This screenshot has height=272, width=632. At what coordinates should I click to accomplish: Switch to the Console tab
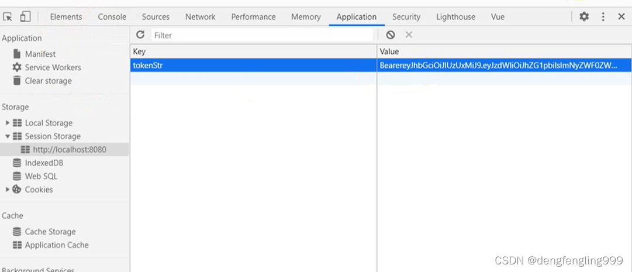click(x=112, y=17)
